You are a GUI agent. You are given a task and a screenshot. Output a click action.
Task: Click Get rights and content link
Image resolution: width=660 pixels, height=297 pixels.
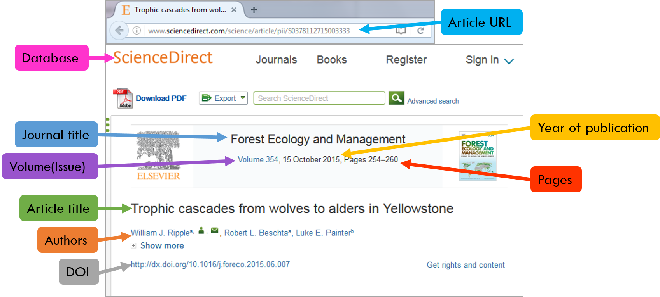click(466, 265)
